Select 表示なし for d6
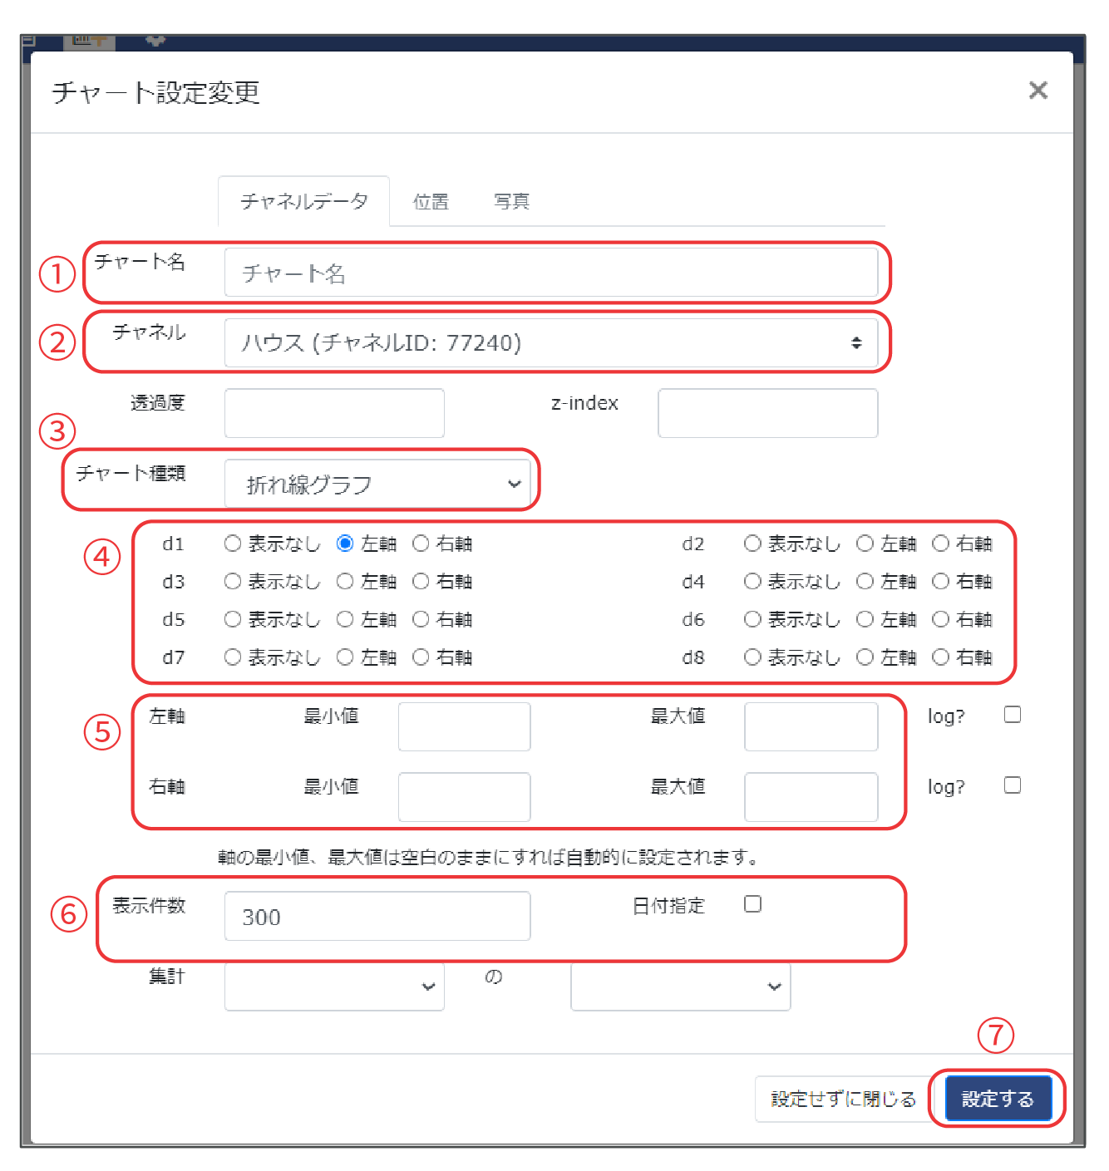 [x=752, y=619]
